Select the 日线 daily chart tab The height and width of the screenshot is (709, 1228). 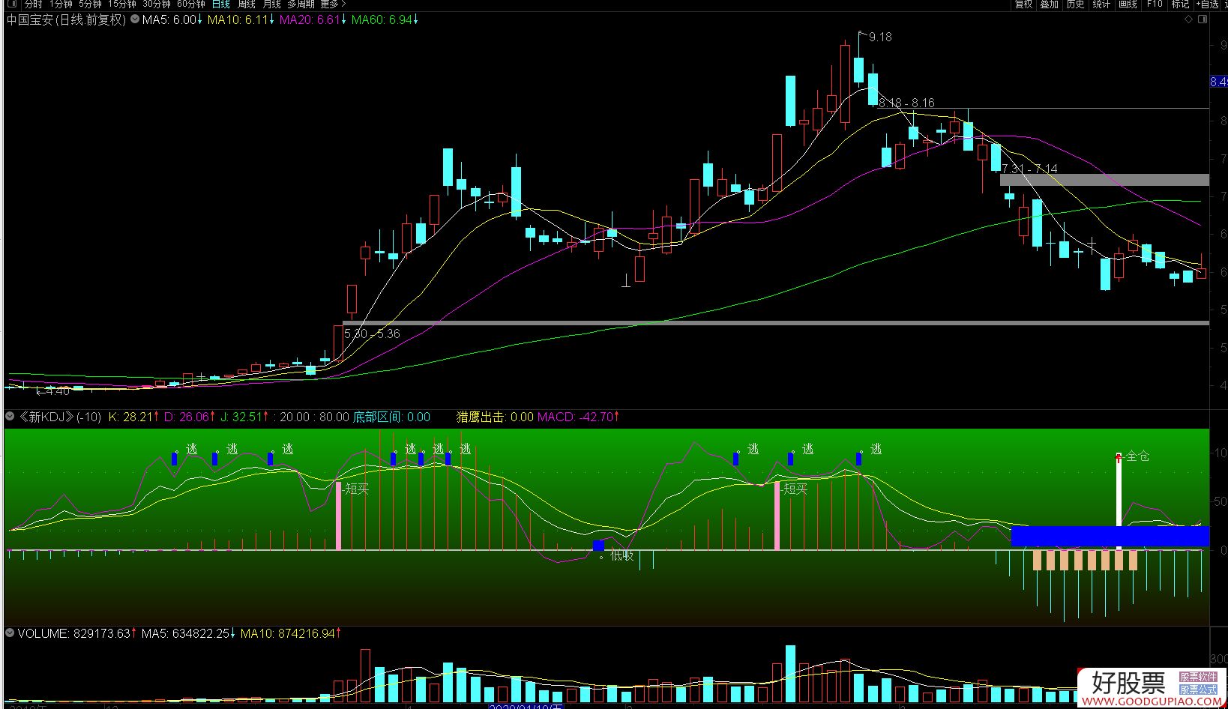221,4
